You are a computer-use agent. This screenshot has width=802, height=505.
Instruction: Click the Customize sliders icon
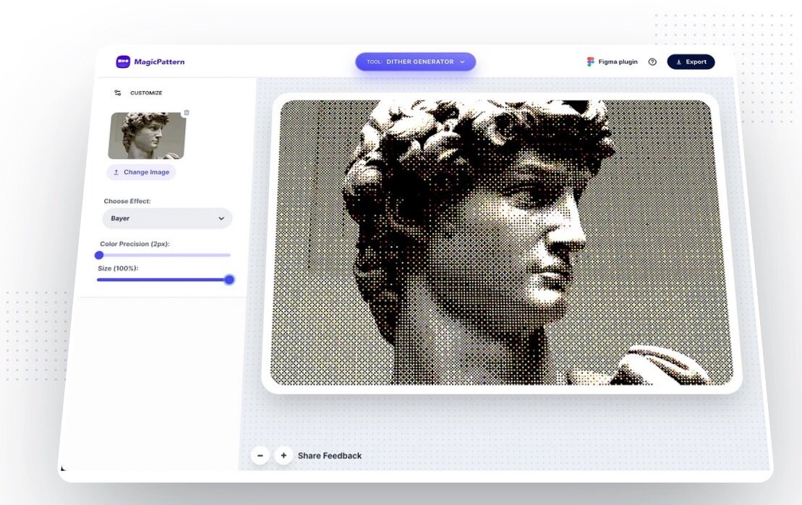coord(118,93)
